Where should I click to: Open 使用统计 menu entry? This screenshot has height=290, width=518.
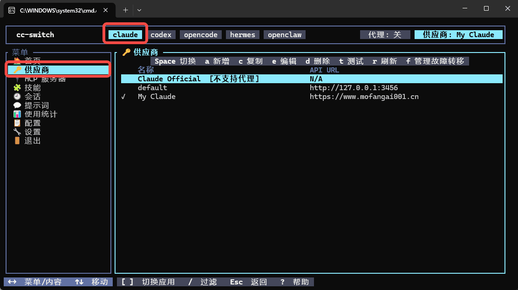[41, 114]
